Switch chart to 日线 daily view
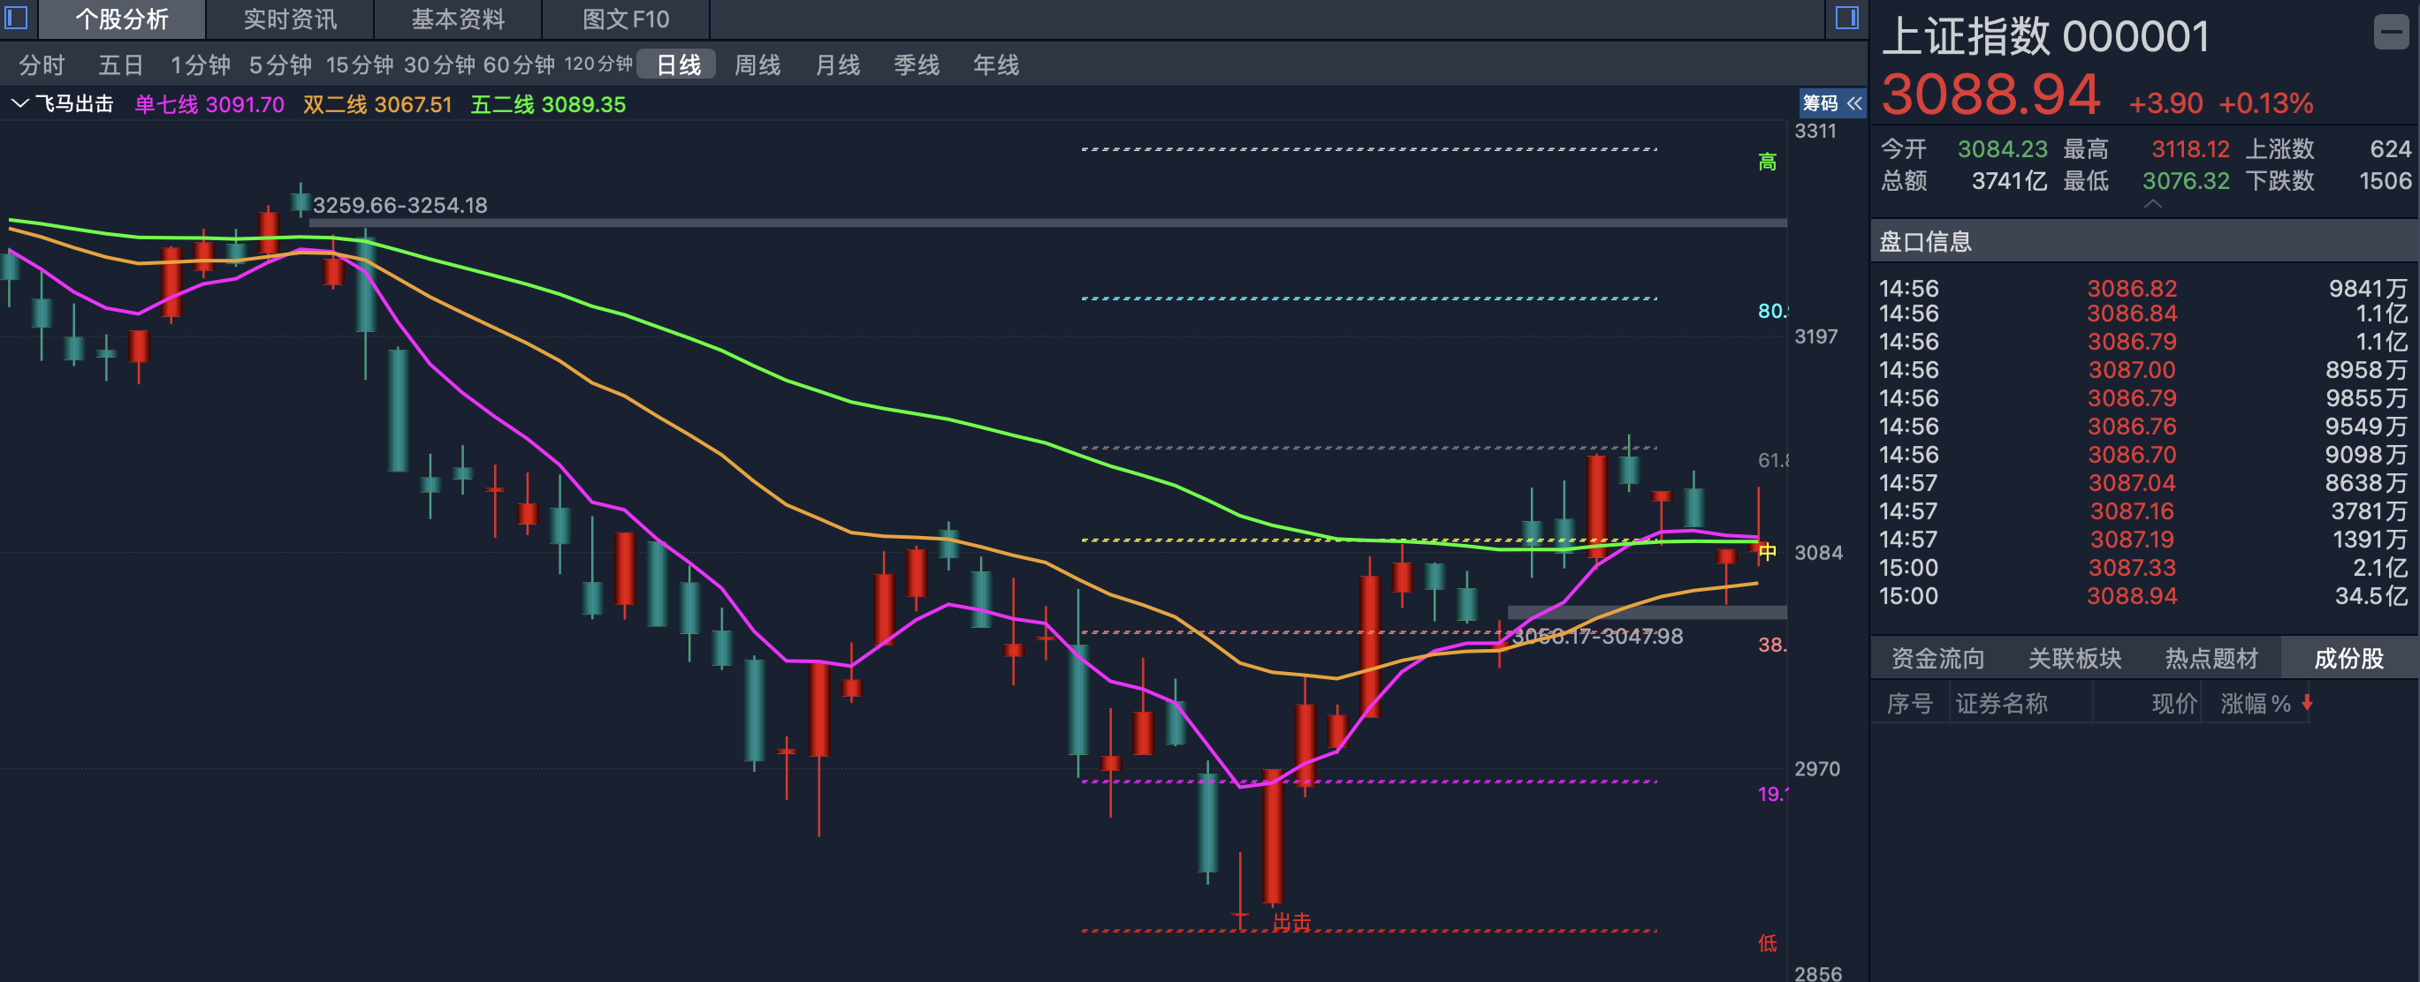Viewport: 2420px width, 982px height. coord(674,65)
